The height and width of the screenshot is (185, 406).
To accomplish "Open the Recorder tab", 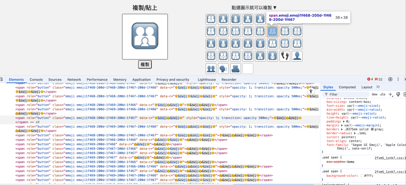I will (x=229, y=80).
